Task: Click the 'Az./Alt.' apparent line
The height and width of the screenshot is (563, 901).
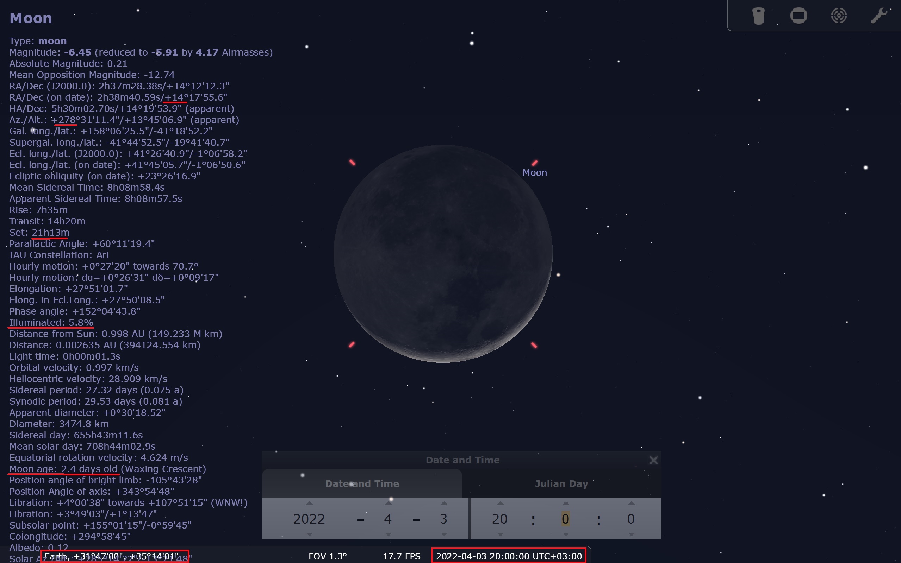Action: (x=124, y=120)
